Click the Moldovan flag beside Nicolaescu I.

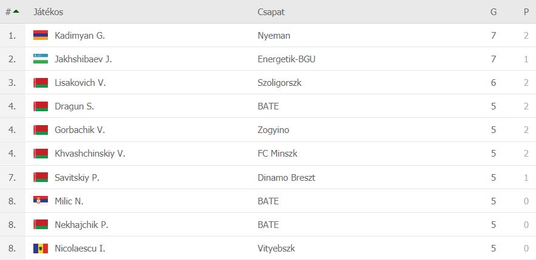(x=41, y=248)
